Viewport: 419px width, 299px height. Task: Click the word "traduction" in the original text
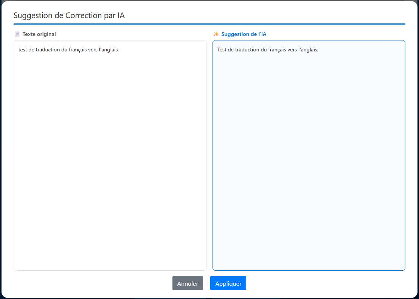click(x=48, y=50)
